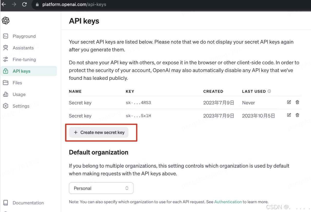Delete the secret key ending SxlH
Viewport: 311px width, 212px height.
point(297,115)
